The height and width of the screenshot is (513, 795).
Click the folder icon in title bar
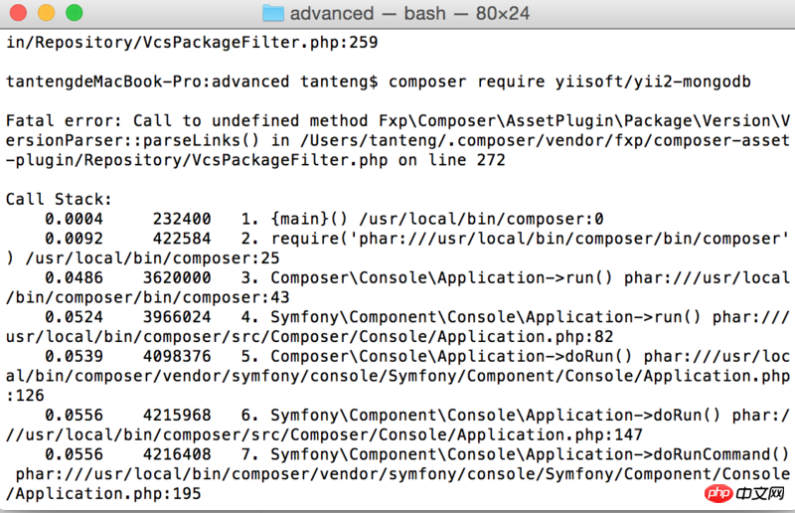[273, 13]
